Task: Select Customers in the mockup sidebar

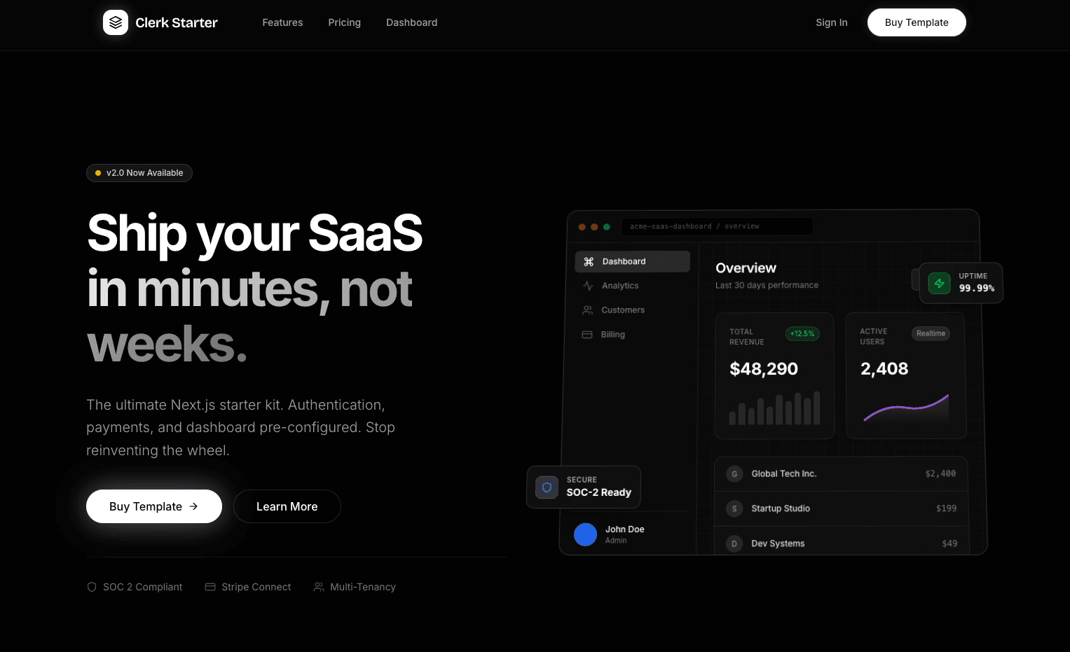Action: [x=622, y=310]
